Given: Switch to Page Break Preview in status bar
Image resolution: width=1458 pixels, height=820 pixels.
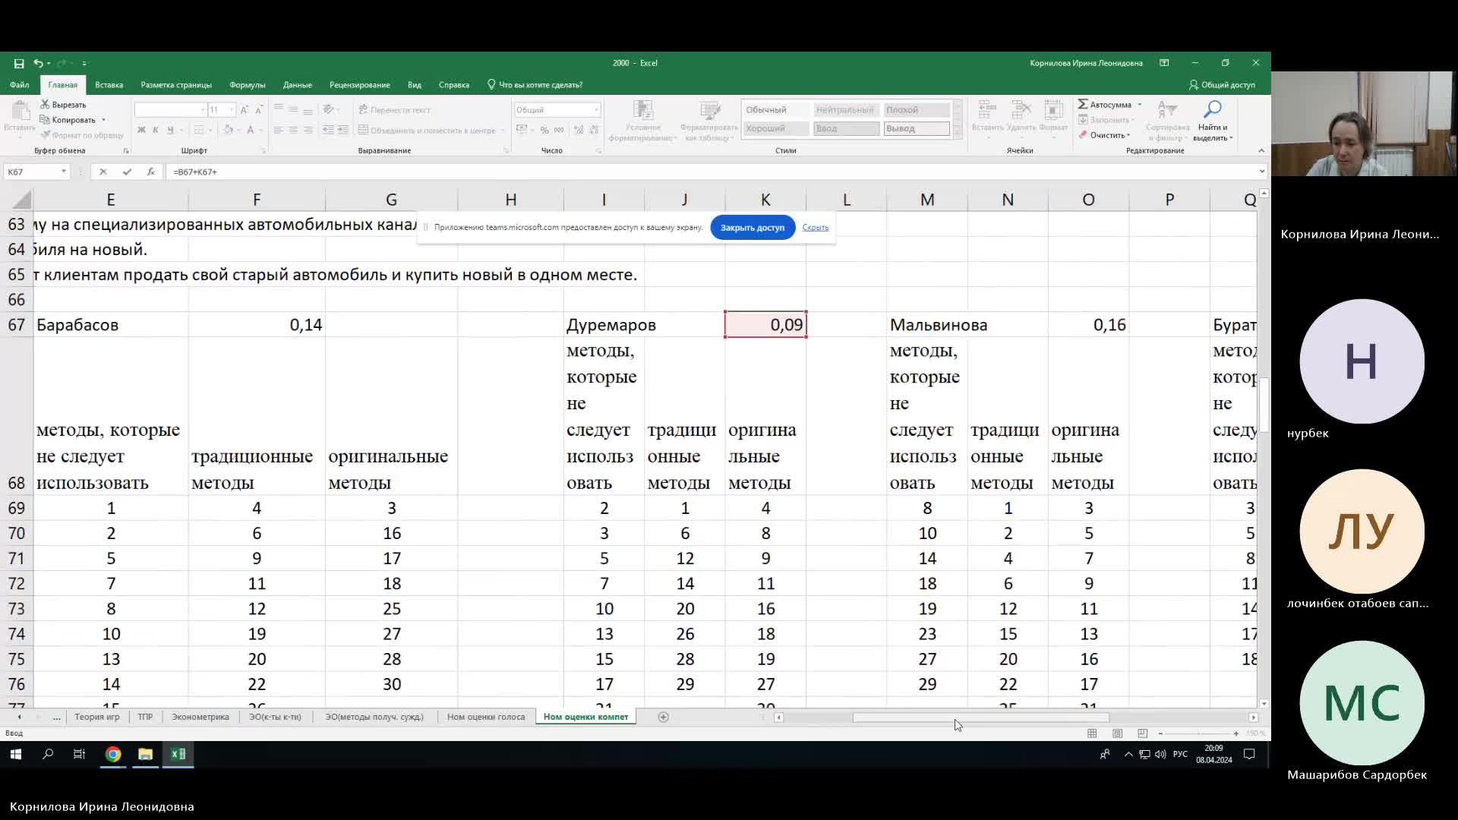Looking at the screenshot, I should click(x=1142, y=733).
